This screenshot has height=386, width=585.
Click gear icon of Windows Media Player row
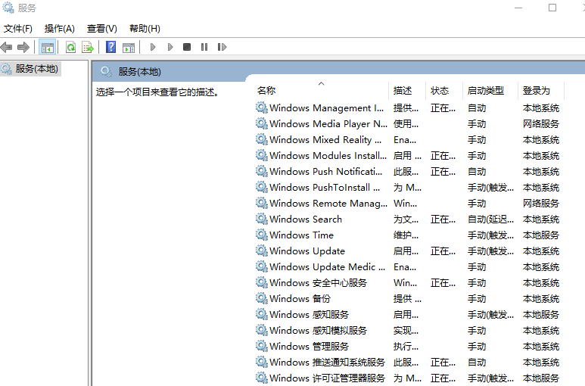pyautogui.click(x=262, y=123)
